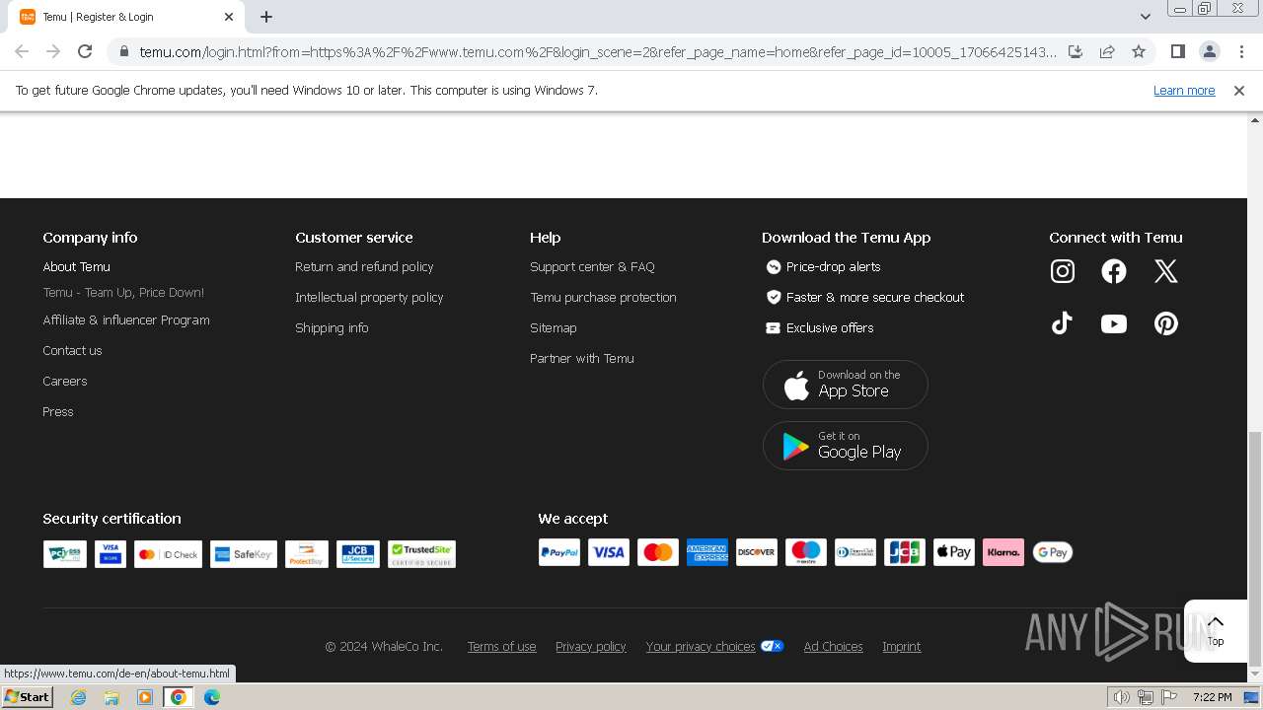1263x710 pixels.
Task: Click the Google Pay payment icon
Action: (x=1053, y=552)
